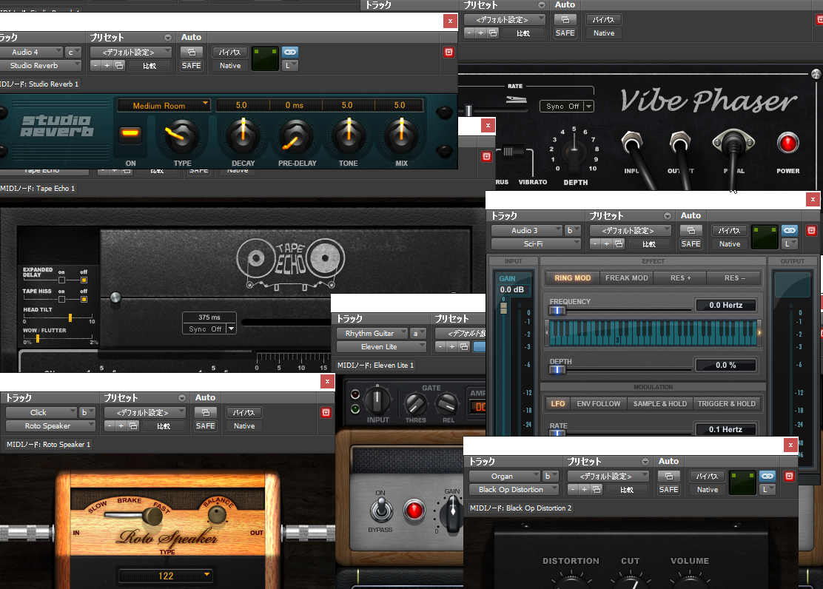The width and height of the screenshot is (823, 589).
Task: Click the Tape Echo 375 ms delay field
Action: coord(209,317)
